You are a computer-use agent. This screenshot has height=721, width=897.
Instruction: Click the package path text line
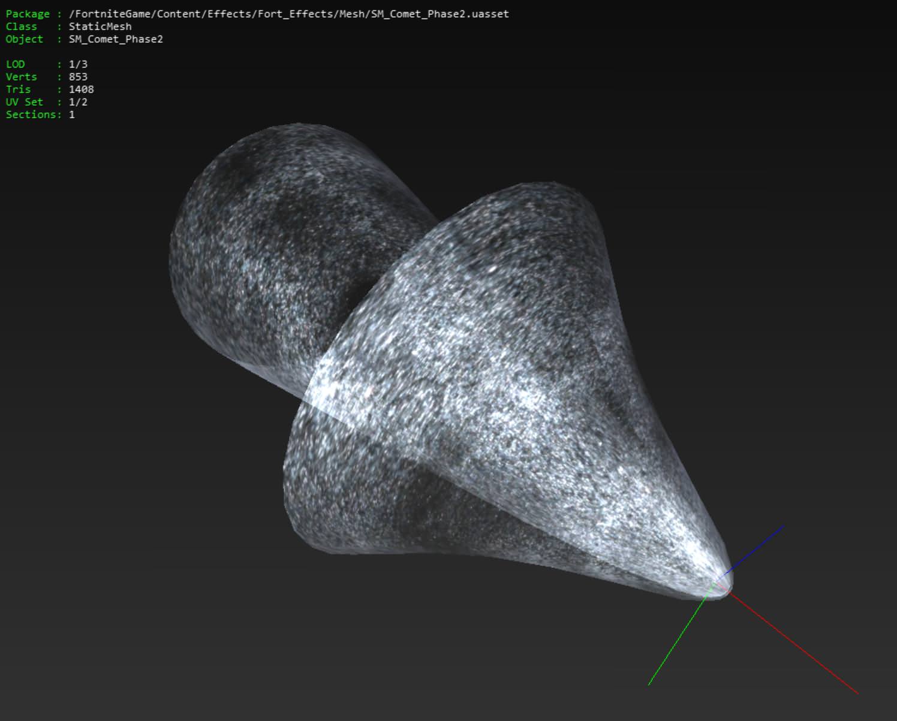pyautogui.click(x=257, y=14)
